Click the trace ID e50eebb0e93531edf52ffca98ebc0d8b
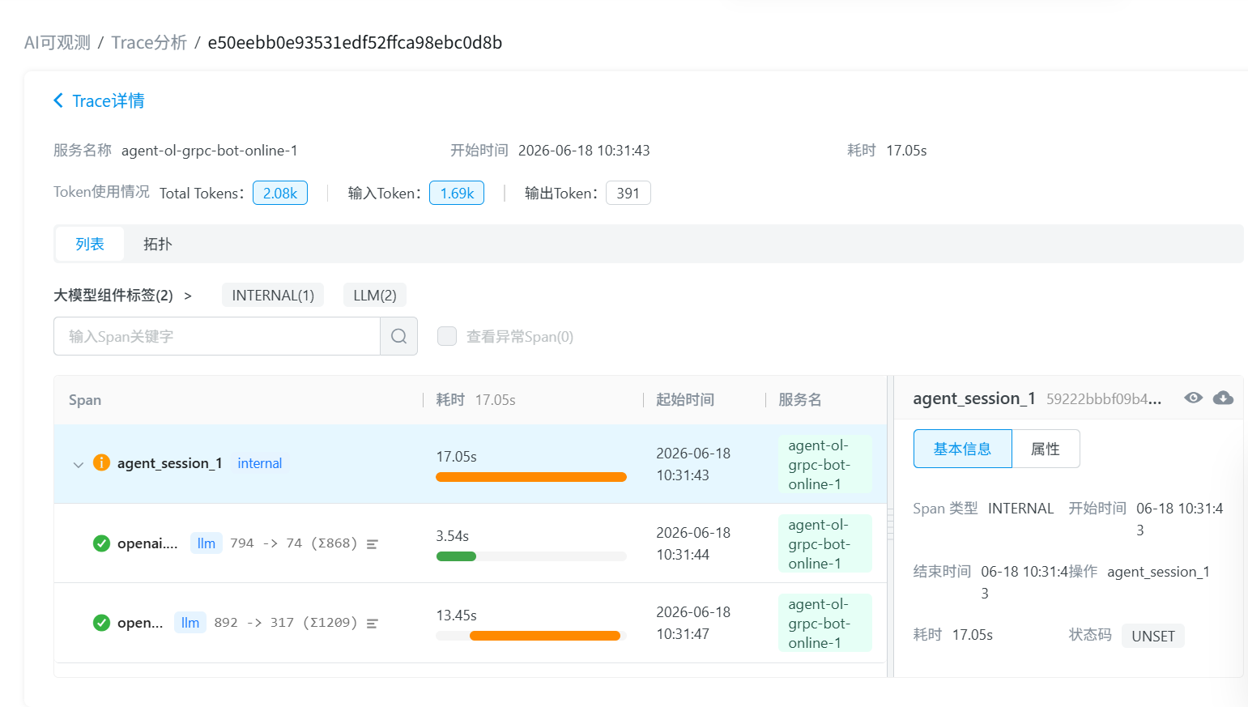This screenshot has width=1248, height=707. [x=355, y=42]
